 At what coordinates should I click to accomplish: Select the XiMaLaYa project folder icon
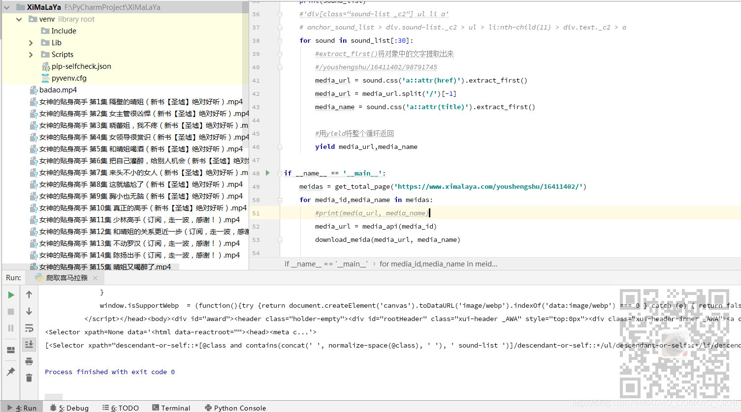21,7
